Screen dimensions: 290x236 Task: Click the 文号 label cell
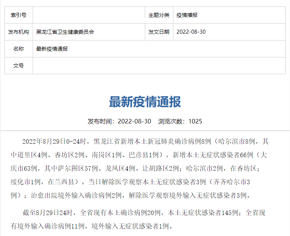point(19,66)
